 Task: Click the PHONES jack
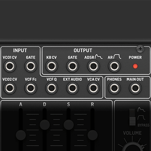point(114,88)
